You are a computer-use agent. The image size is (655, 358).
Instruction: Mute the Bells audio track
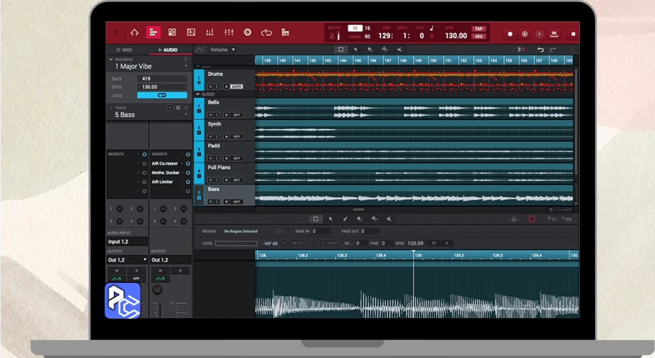pos(210,115)
